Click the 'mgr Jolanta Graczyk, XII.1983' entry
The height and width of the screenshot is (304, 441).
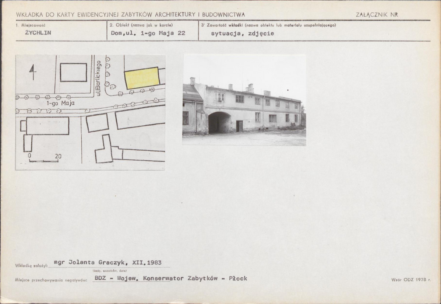click(108, 263)
